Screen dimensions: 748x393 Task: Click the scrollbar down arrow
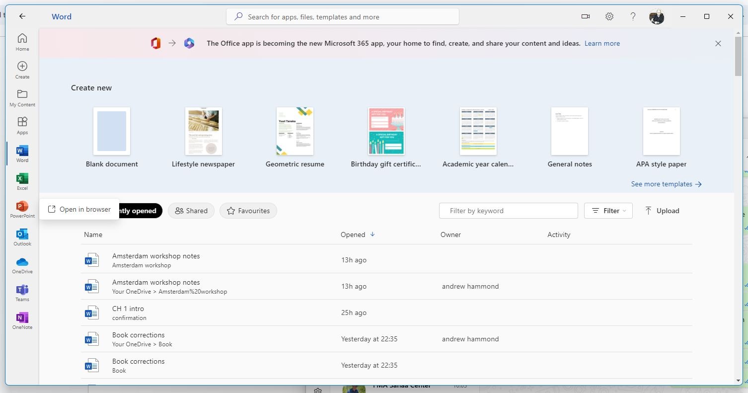[x=739, y=381]
